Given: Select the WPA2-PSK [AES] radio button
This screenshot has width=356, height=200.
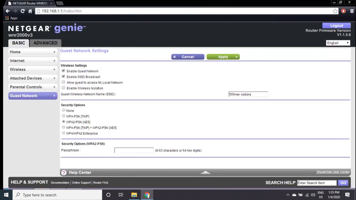Looking at the screenshot, I should (x=64, y=122).
